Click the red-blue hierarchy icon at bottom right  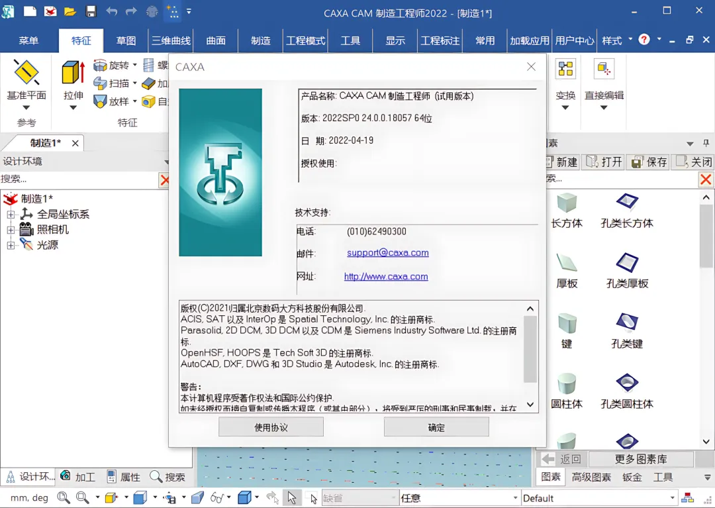tap(687, 497)
